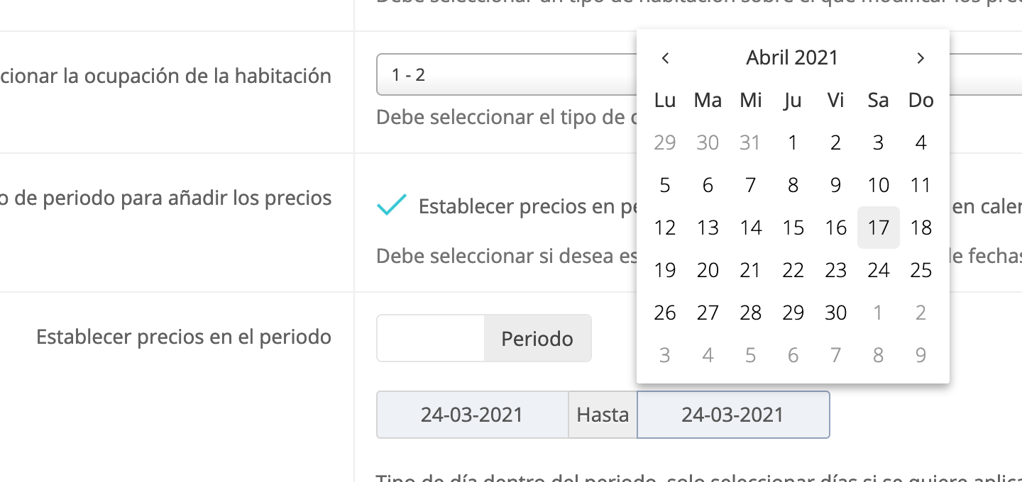Image resolution: width=1022 pixels, height=482 pixels.
Task: Select April 21 in the calendar
Action: click(750, 270)
